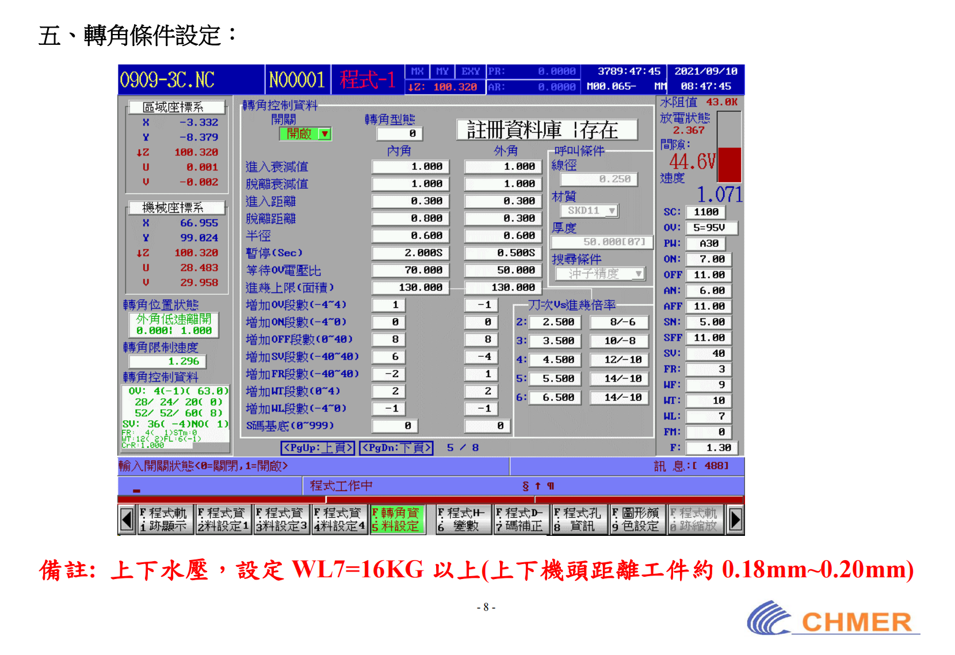
Task: Click the 外角 等待OV電壓比 50.000 field
Action: (503, 271)
